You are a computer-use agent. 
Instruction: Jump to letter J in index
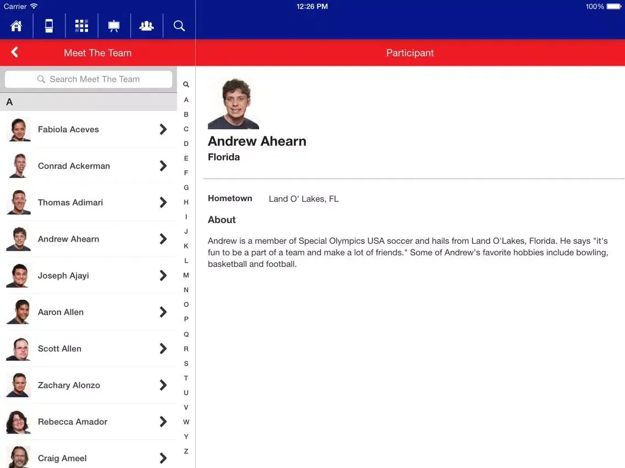[x=186, y=231]
